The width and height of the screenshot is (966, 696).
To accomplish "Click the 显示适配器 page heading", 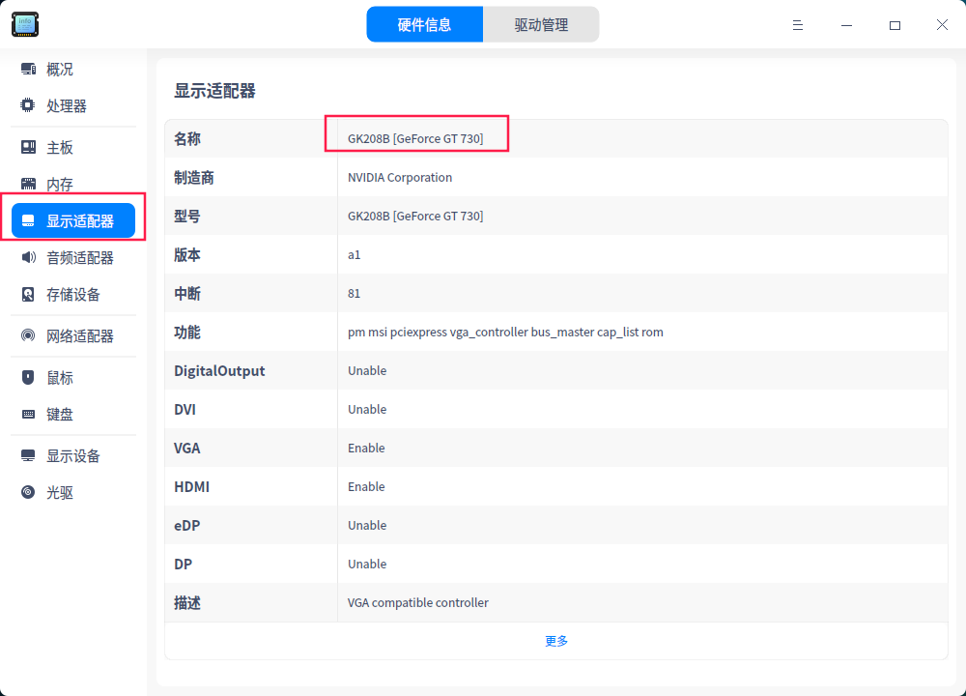I will [x=214, y=91].
